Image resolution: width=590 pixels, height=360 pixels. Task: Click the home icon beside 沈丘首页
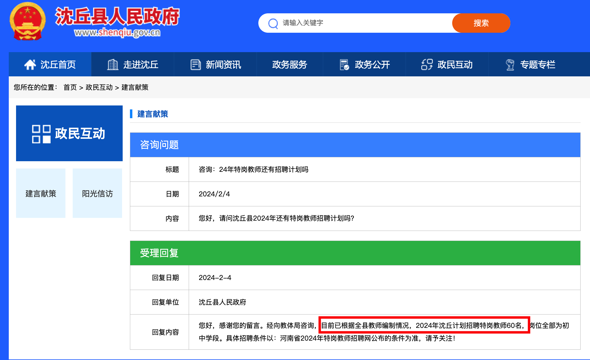(30, 65)
